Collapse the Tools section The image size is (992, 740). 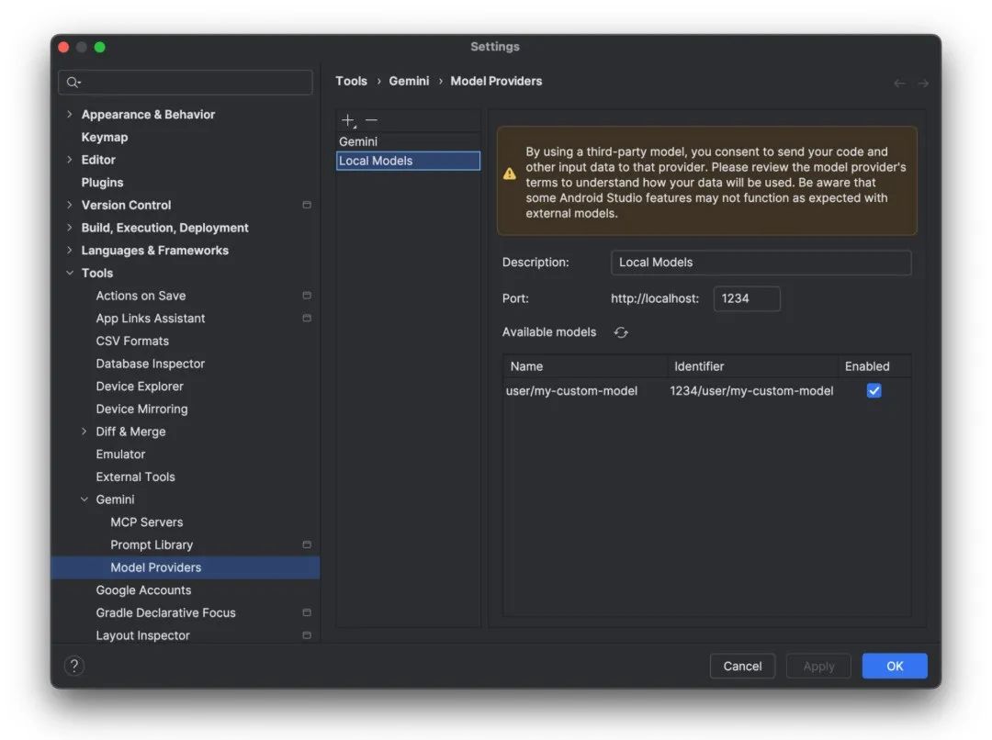coord(70,273)
